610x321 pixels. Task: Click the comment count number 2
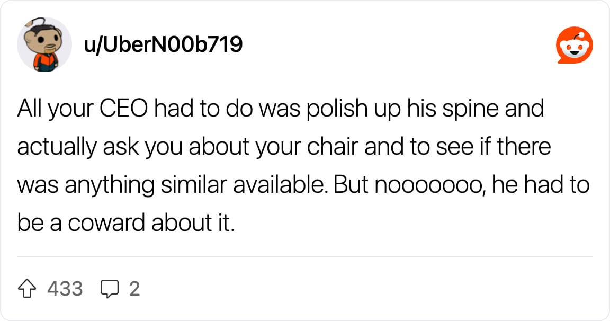pos(134,289)
